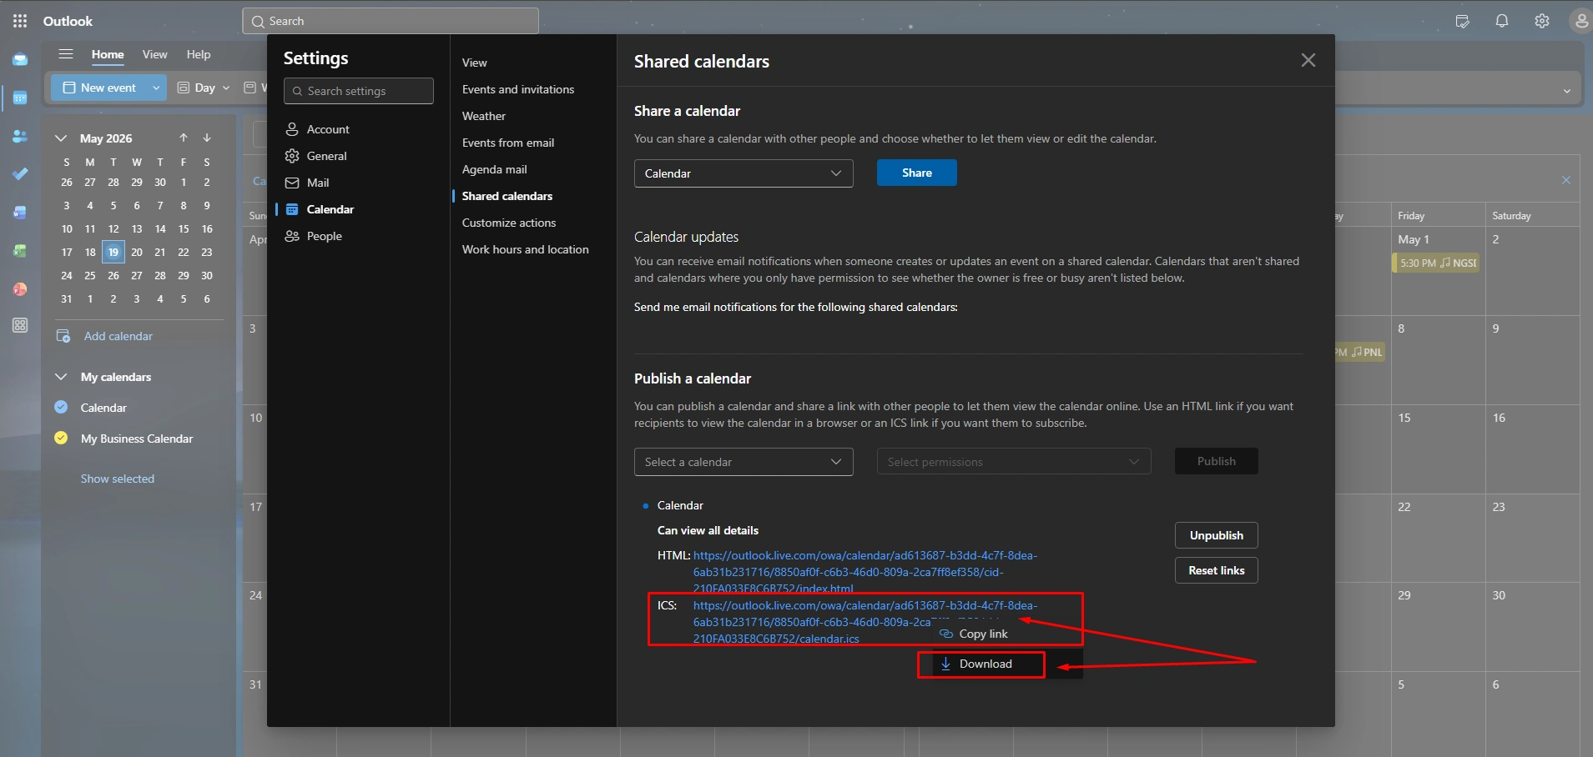Open the Outlook app launcher grid
This screenshot has height=757, width=1593.
click(20, 21)
